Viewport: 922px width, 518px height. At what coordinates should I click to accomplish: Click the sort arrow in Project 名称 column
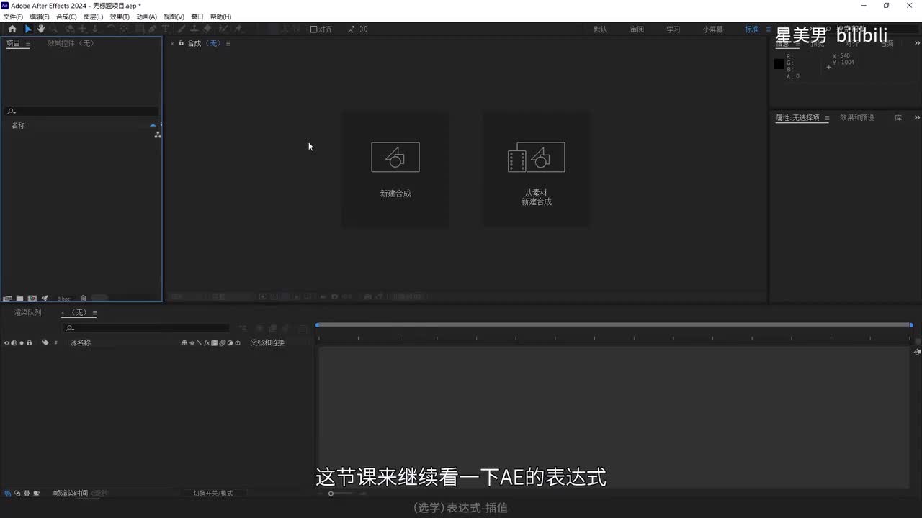153,125
